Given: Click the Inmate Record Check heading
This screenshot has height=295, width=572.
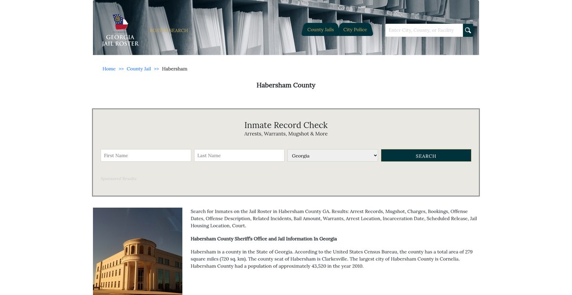Looking at the screenshot, I should 286,125.
